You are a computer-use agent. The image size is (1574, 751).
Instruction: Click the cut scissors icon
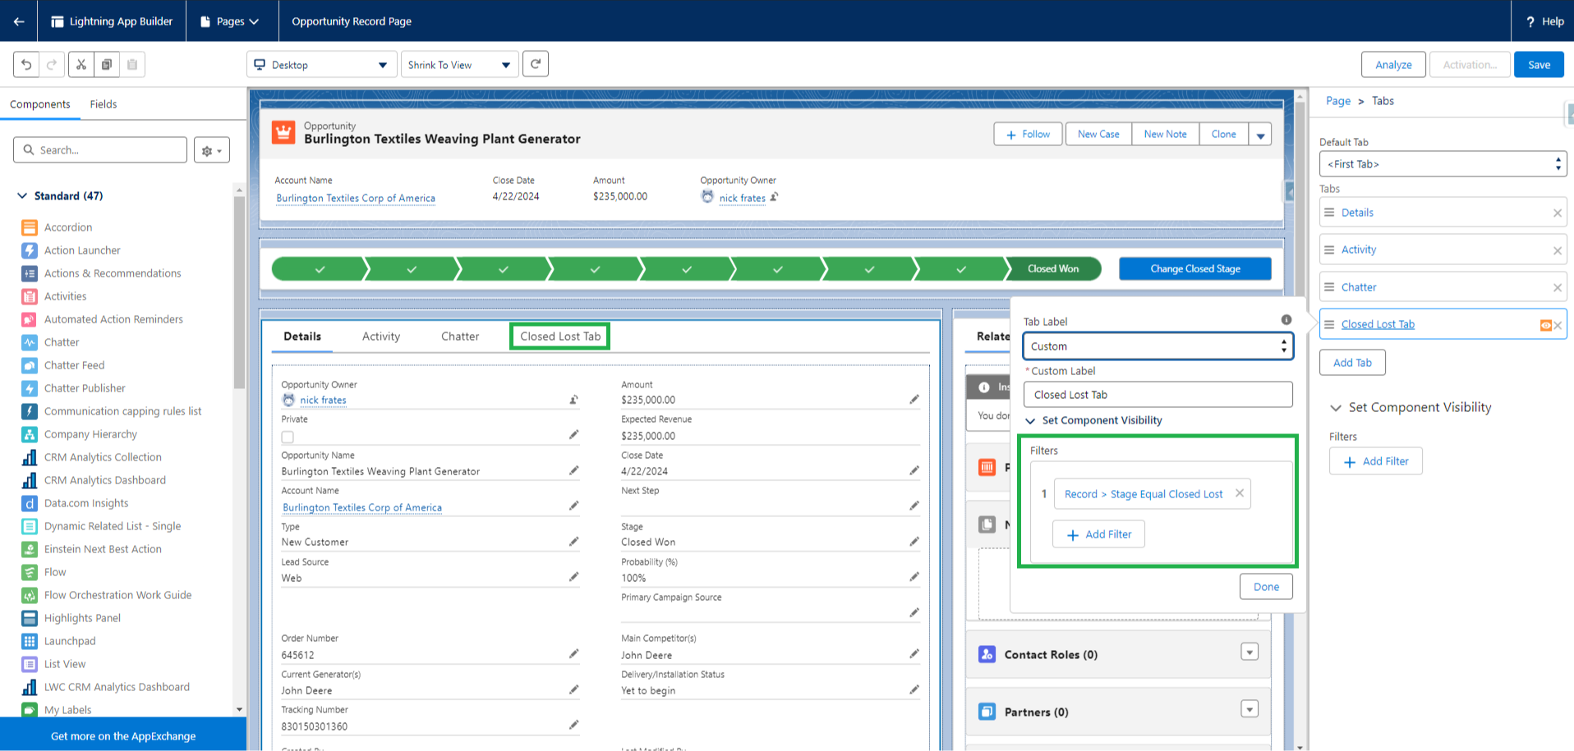(81, 65)
